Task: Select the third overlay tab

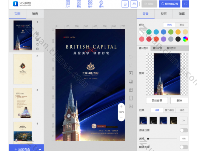Action: tap(171, 48)
